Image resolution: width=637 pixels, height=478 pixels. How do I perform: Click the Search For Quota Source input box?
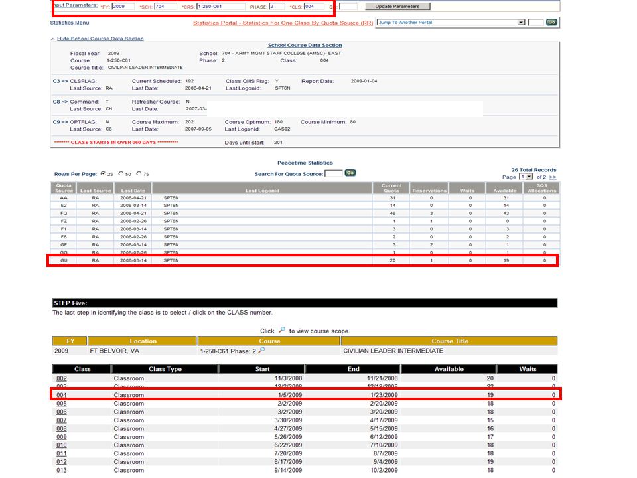pyautogui.click(x=334, y=173)
